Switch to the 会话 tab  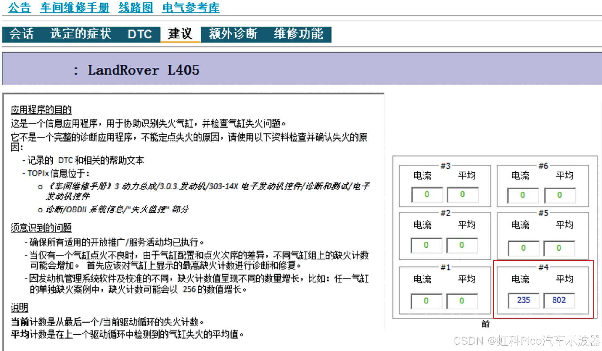click(x=21, y=34)
